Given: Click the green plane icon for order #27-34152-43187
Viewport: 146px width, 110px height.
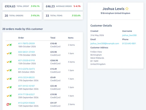Looking at the screenshot, I should pos(11,87).
